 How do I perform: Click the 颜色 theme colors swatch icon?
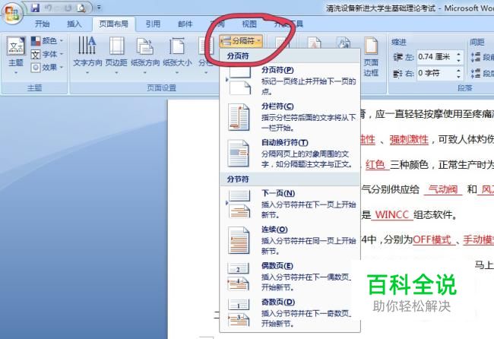[36, 41]
